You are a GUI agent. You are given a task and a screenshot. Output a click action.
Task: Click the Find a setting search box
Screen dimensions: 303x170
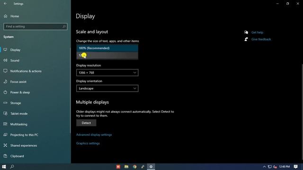36,26
